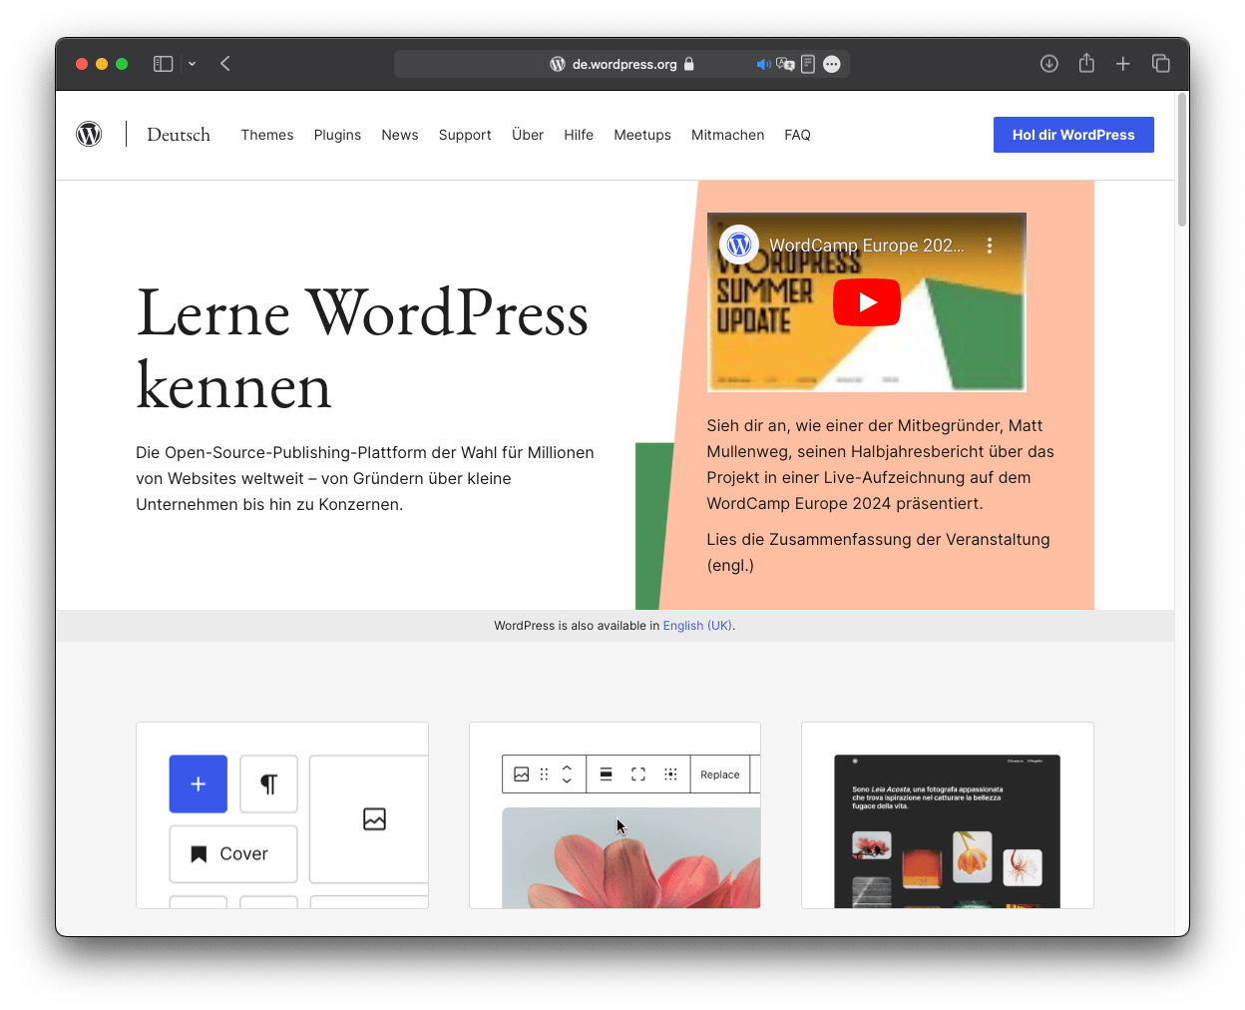Select the paragraph block icon
This screenshot has height=1010, width=1245.
coord(268,784)
